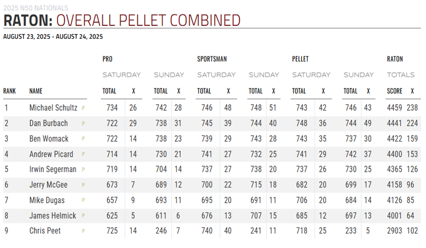Screen dimensions: 426x248
Task: Click the P badge beside Michael Schultz
Action: (x=83, y=108)
